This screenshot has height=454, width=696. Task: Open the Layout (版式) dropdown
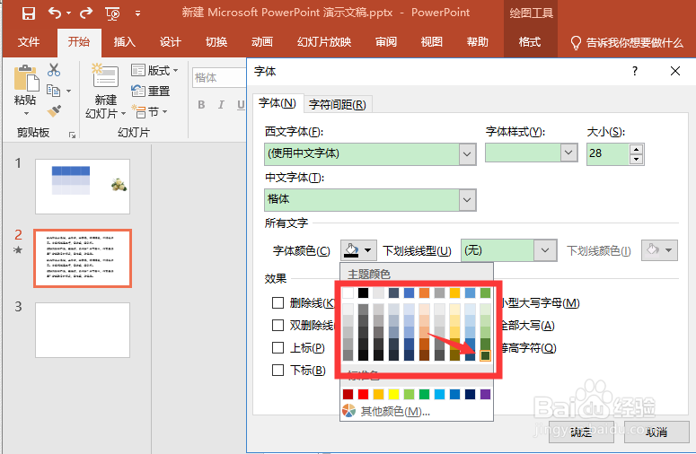pyautogui.click(x=154, y=70)
